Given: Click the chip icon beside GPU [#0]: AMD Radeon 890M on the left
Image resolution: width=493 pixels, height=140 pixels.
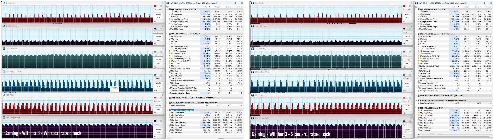Looking at the screenshot, I should [x=170, y=110].
